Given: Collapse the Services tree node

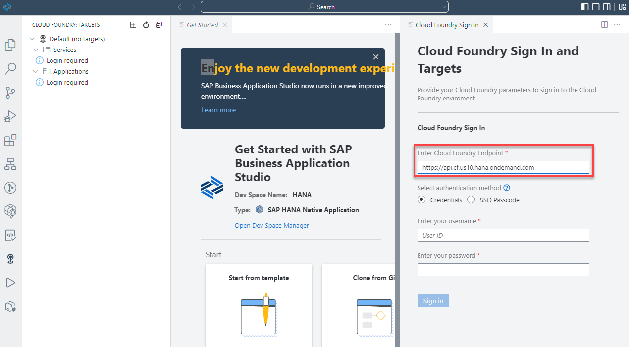Looking at the screenshot, I should 35,49.
